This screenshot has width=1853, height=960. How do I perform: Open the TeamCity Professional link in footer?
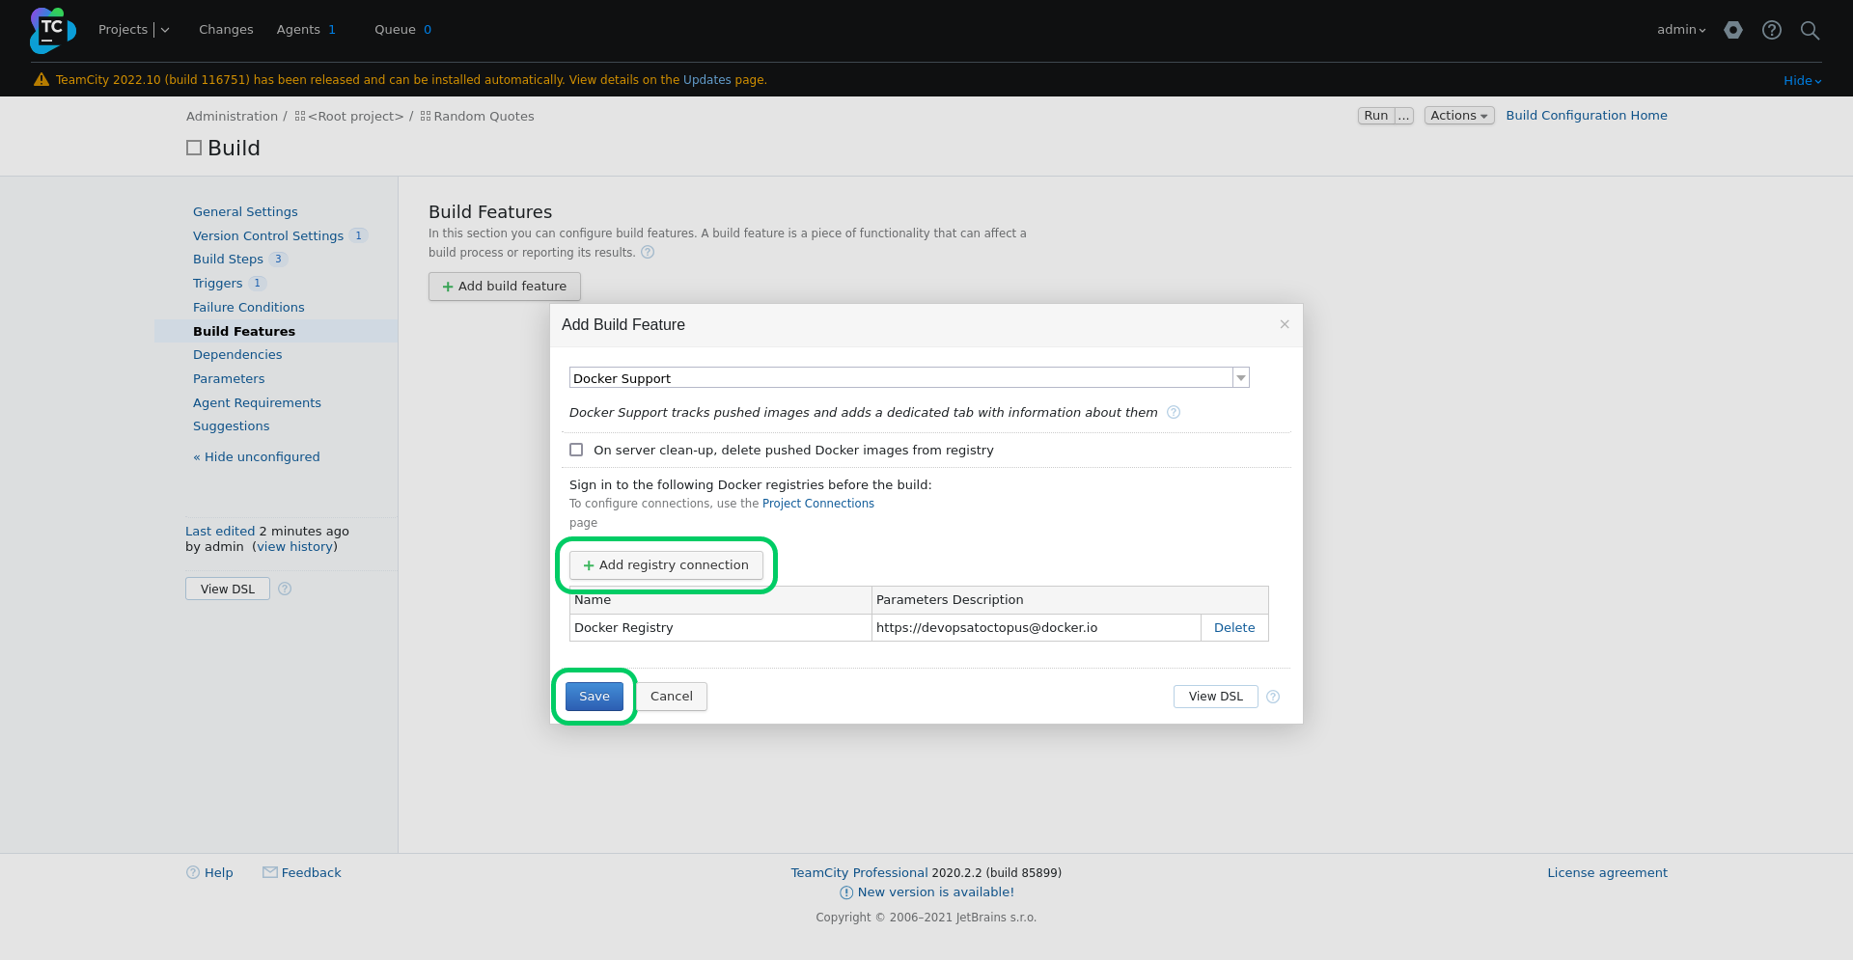click(x=860, y=872)
